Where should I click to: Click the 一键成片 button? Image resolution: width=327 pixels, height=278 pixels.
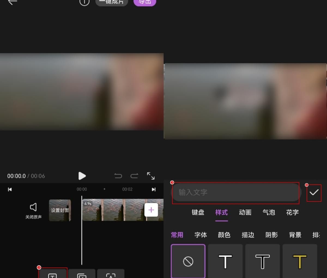111,2
